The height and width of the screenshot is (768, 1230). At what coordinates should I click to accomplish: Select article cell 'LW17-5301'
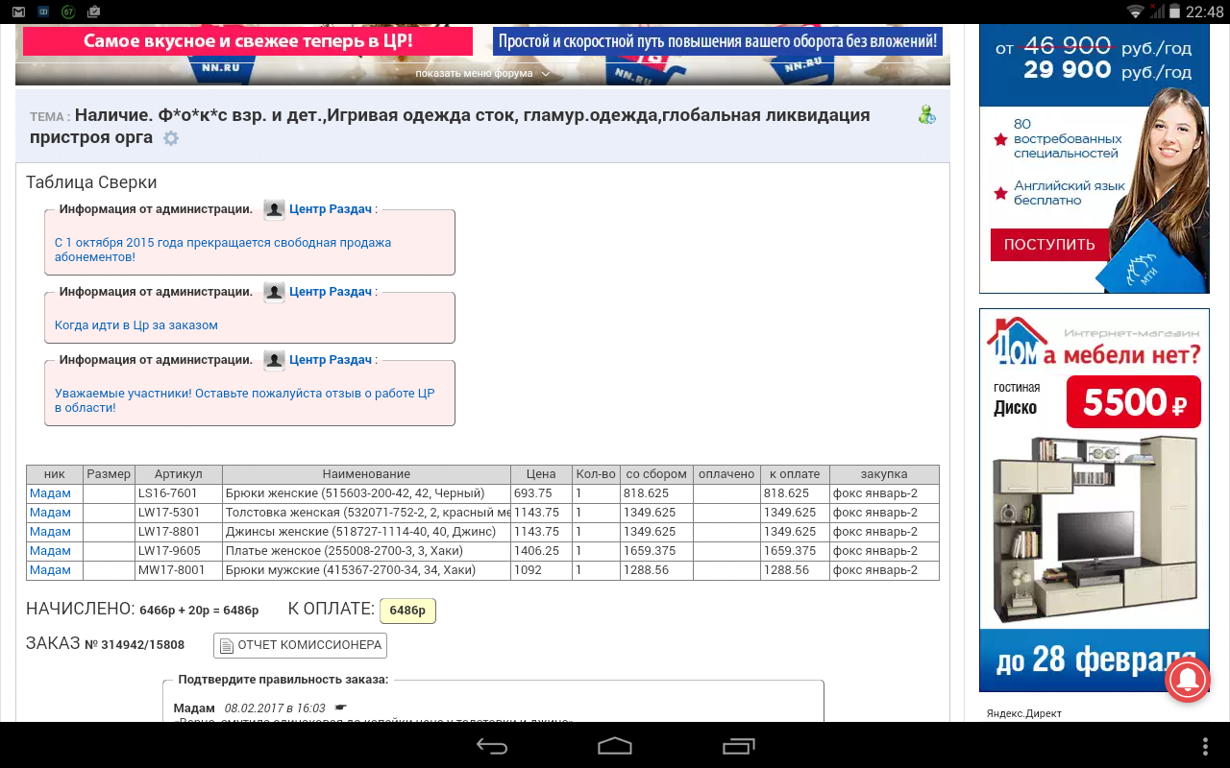(179, 513)
